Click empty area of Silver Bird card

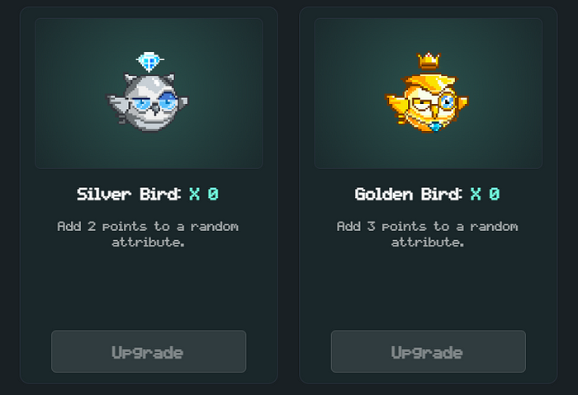[149, 289]
